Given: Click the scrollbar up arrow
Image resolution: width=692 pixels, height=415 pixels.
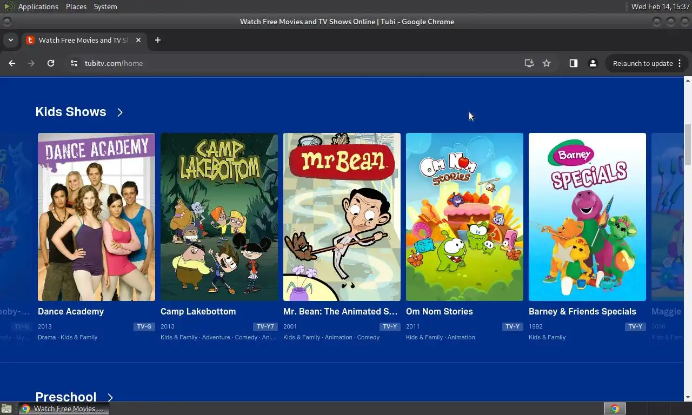Looking at the screenshot, I should pyautogui.click(x=688, y=81).
